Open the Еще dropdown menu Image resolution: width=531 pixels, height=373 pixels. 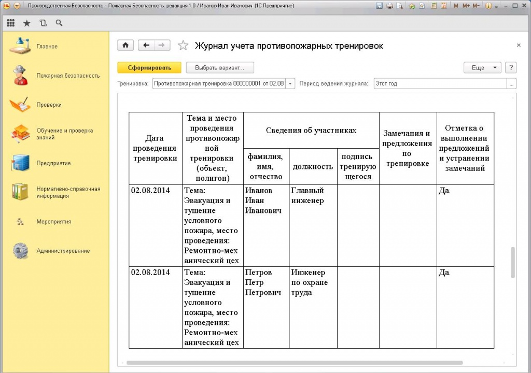click(482, 68)
